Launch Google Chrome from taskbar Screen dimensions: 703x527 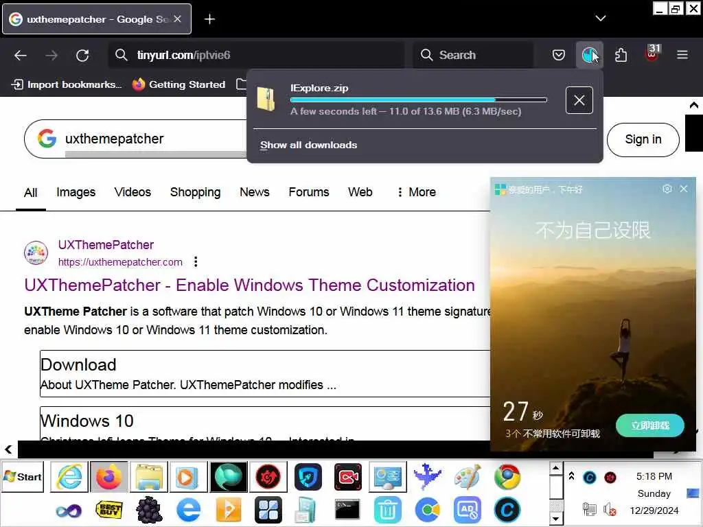(x=507, y=477)
